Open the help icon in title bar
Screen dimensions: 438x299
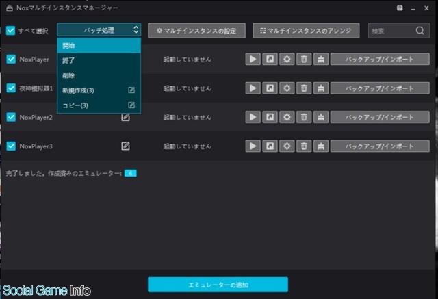point(400,8)
